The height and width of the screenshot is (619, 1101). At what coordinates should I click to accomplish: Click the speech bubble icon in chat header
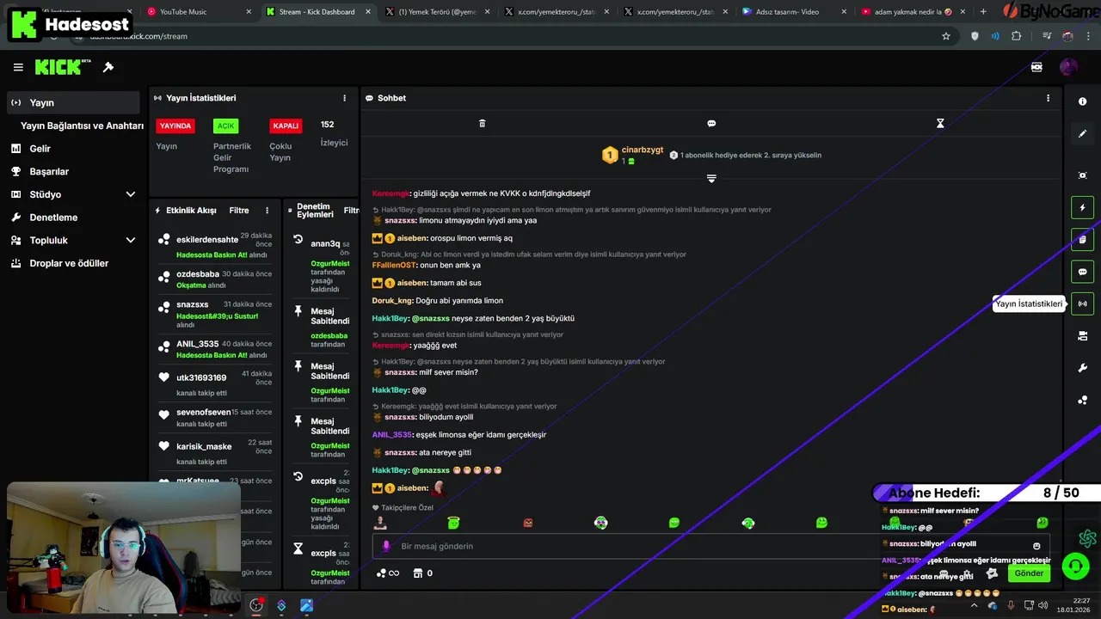pos(711,123)
